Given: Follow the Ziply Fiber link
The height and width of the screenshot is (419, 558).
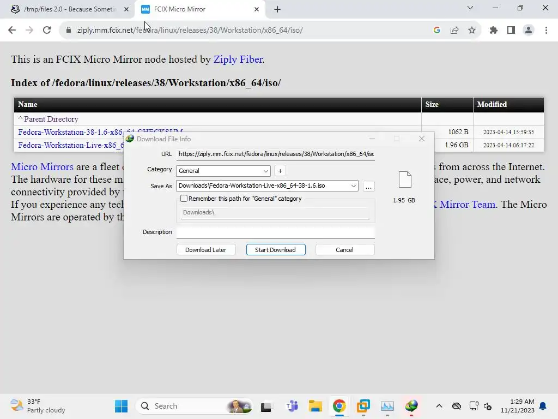Looking at the screenshot, I should pos(238,59).
